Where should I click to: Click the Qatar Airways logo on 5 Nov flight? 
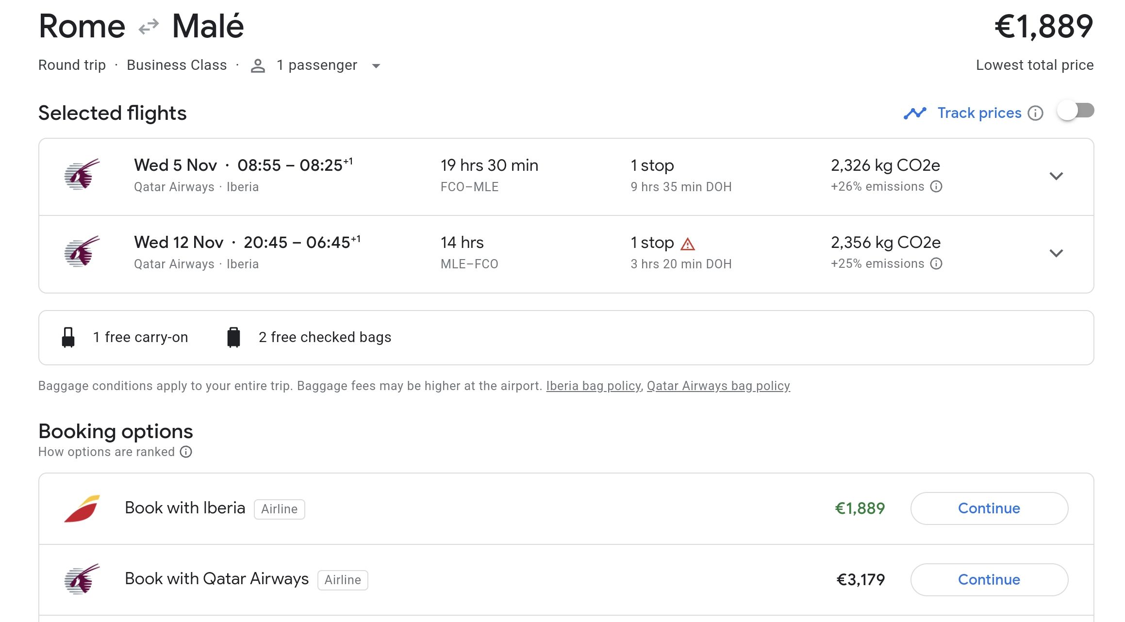(82, 175)
